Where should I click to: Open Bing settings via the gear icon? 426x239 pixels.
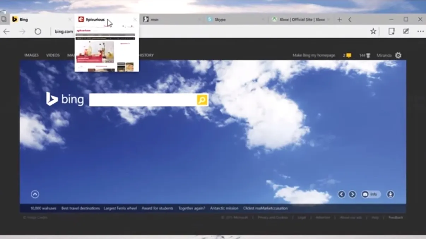pyautogui.click(x=398, y=55)
